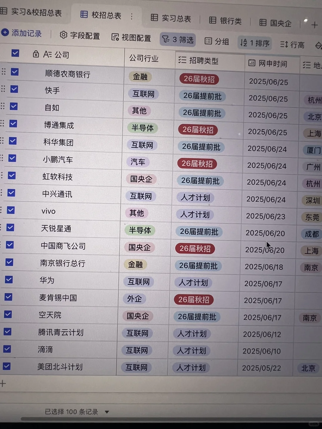Click date 2025/05/22 for 美团北斗计划
The width and height of the screenshot is (322, 429).
[x=261, y=368]
